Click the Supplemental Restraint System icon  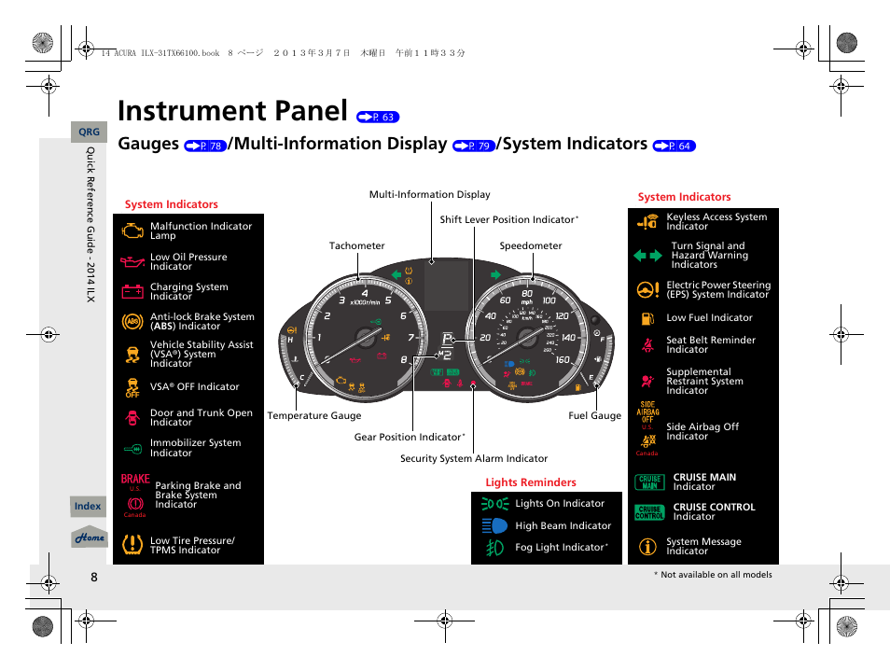[x=647, y=381]
